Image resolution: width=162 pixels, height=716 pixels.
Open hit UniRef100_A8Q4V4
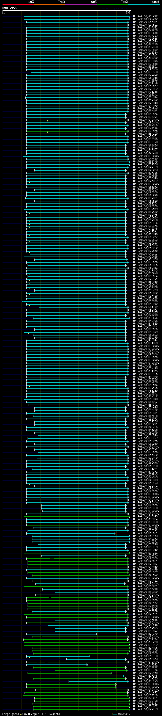(x=145, y=318)
